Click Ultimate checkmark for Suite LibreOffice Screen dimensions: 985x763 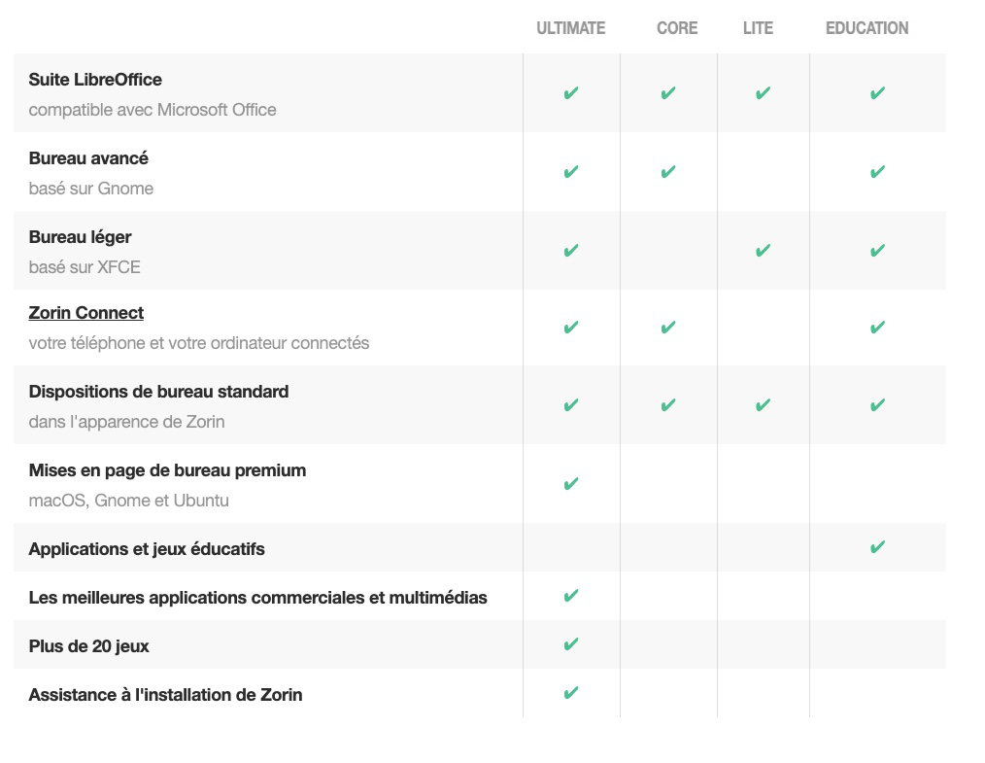(571, 93)
